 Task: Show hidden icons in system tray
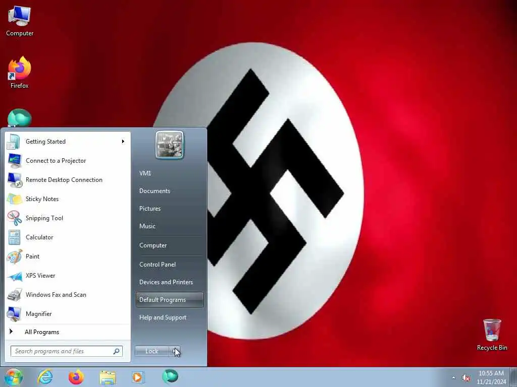click(454, 378)
